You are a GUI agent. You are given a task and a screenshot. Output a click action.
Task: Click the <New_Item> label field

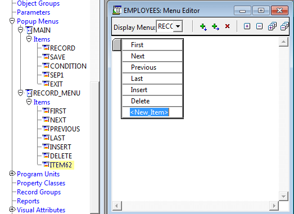point(150,112)
